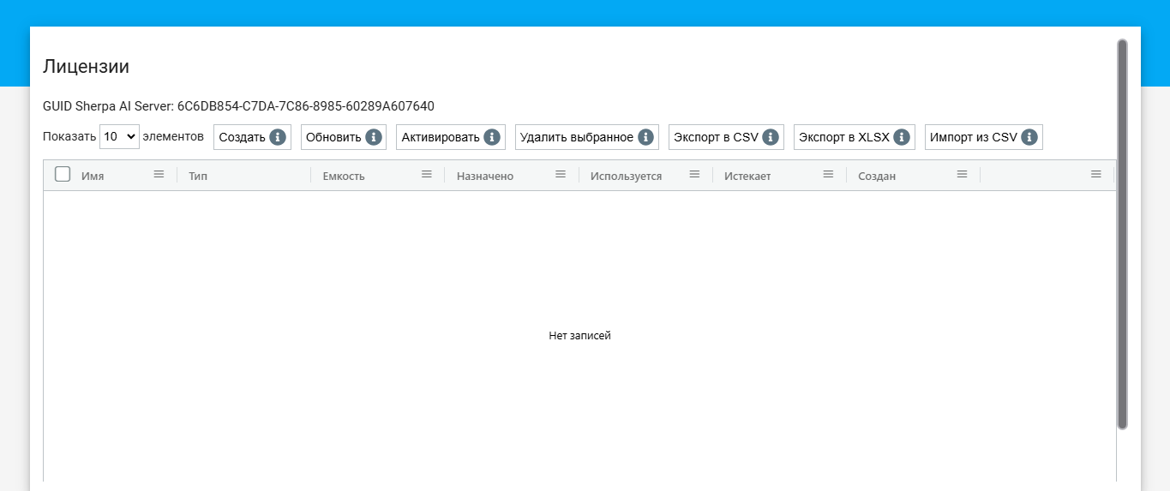Click the info icon next to Обновить
Screen dimensions: 1170x491
pos(373,137)
